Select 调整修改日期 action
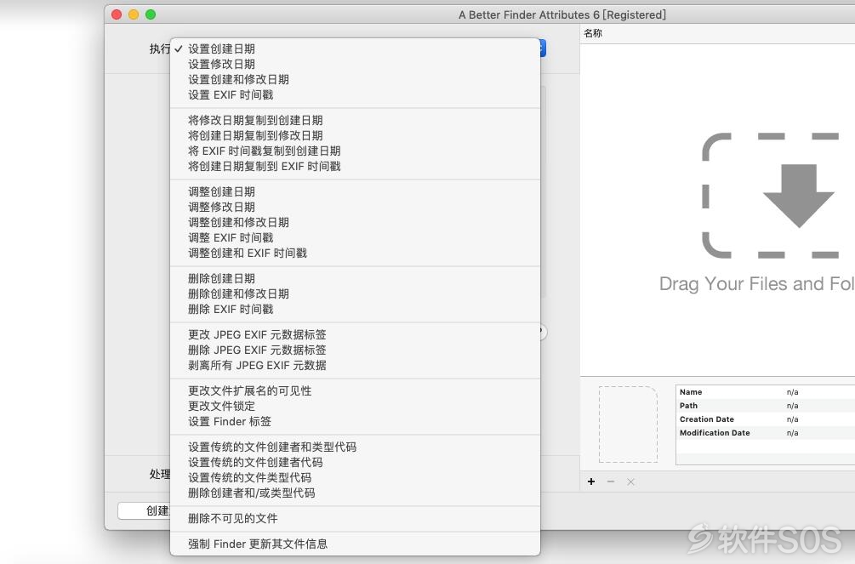 click(x=355, y=207)
